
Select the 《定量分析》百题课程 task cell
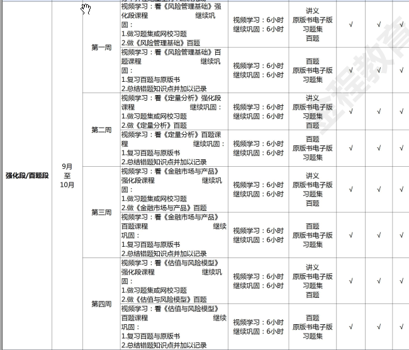[174, 149]
